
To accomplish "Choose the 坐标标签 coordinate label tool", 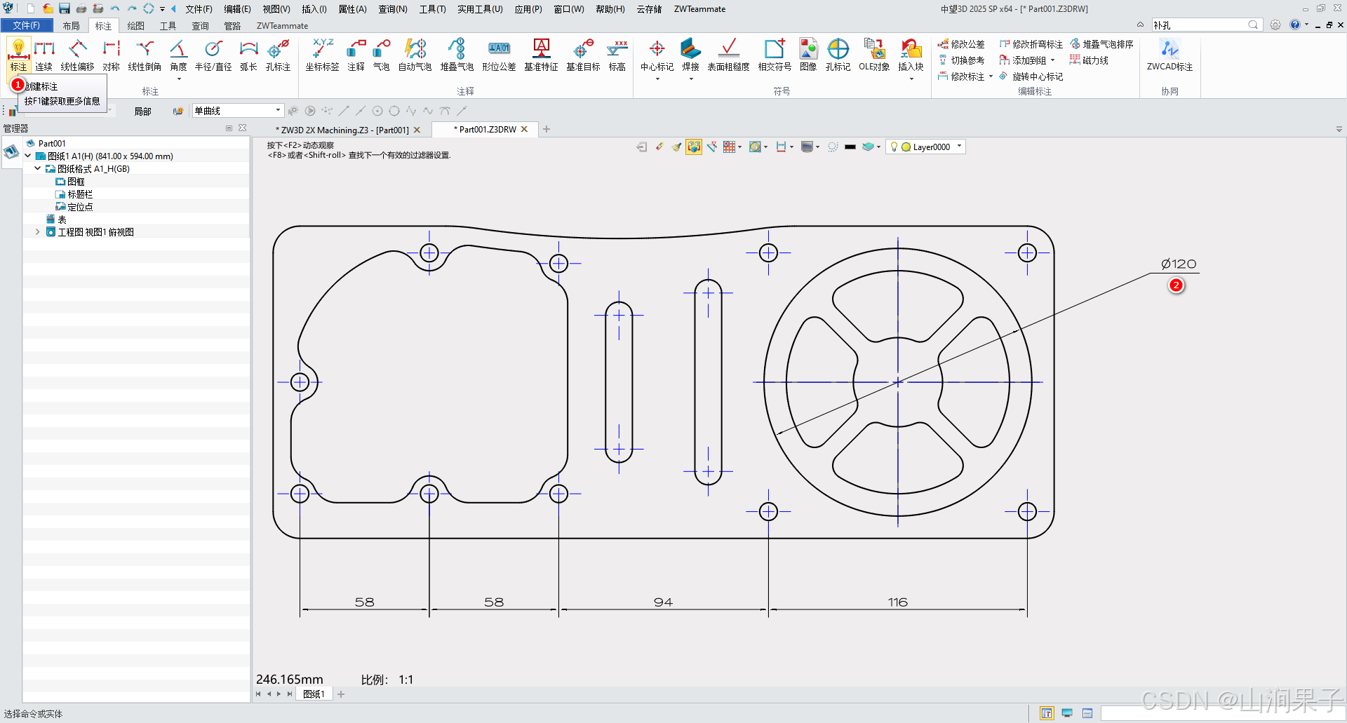I will click(322, 55).
